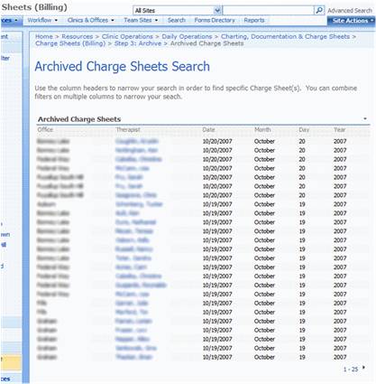Click Archived Charge Sheets breadcrumb current page text

point(207,43)
